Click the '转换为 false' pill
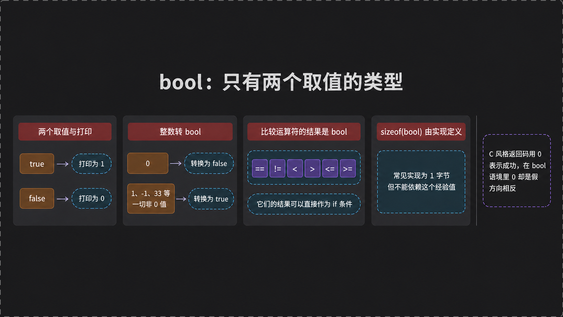 coord(209,163)
